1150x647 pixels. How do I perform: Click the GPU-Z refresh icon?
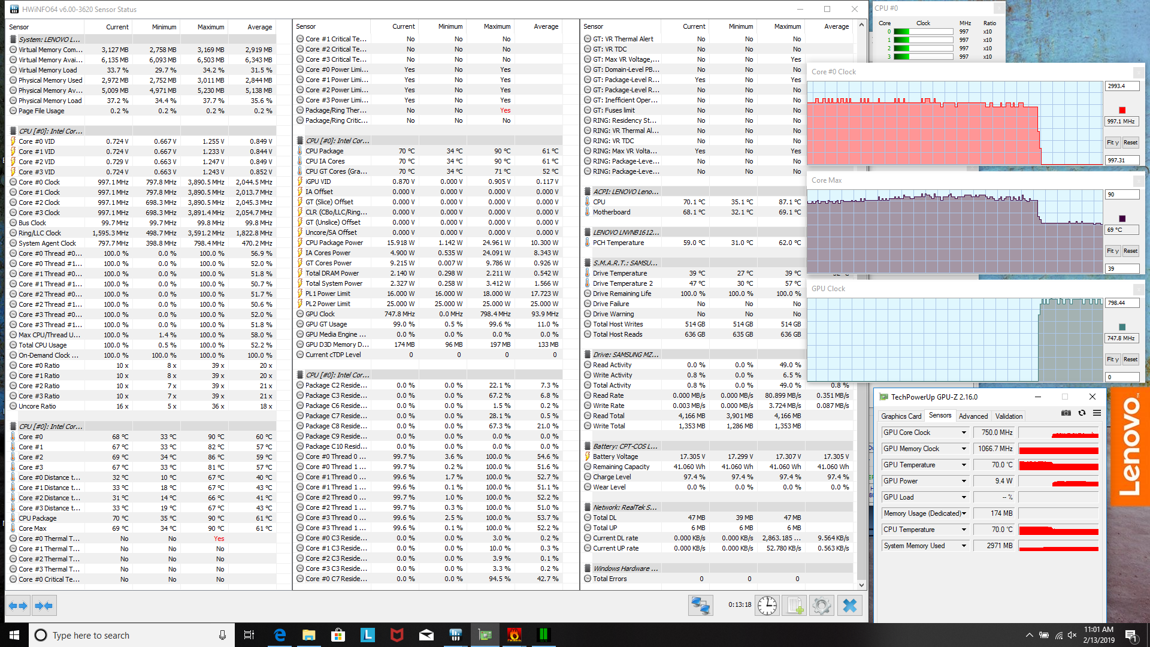point(1082,413)
